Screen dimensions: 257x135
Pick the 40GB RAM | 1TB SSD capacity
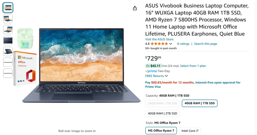(200, 103)
